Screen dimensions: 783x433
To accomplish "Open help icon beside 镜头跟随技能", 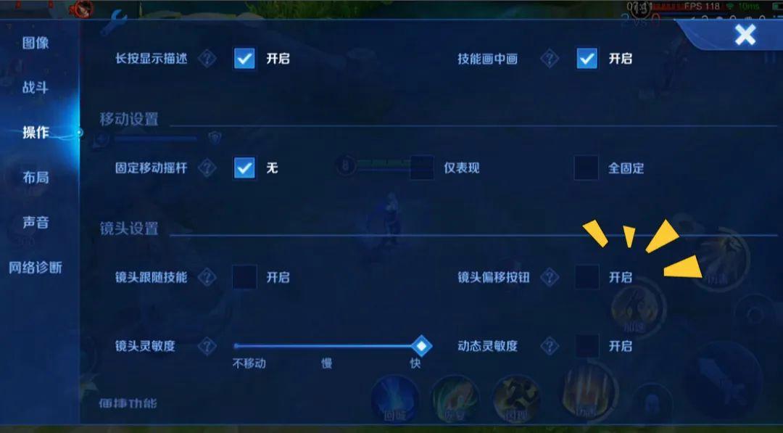I will pos(207,277).
